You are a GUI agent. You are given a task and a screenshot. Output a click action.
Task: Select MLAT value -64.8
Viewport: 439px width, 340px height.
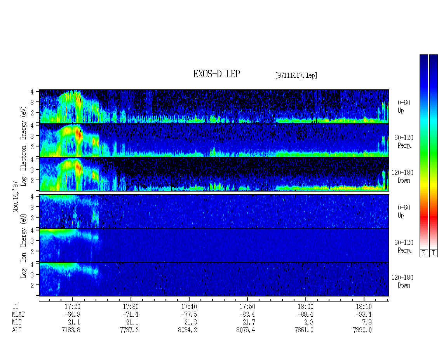[73, 314]
